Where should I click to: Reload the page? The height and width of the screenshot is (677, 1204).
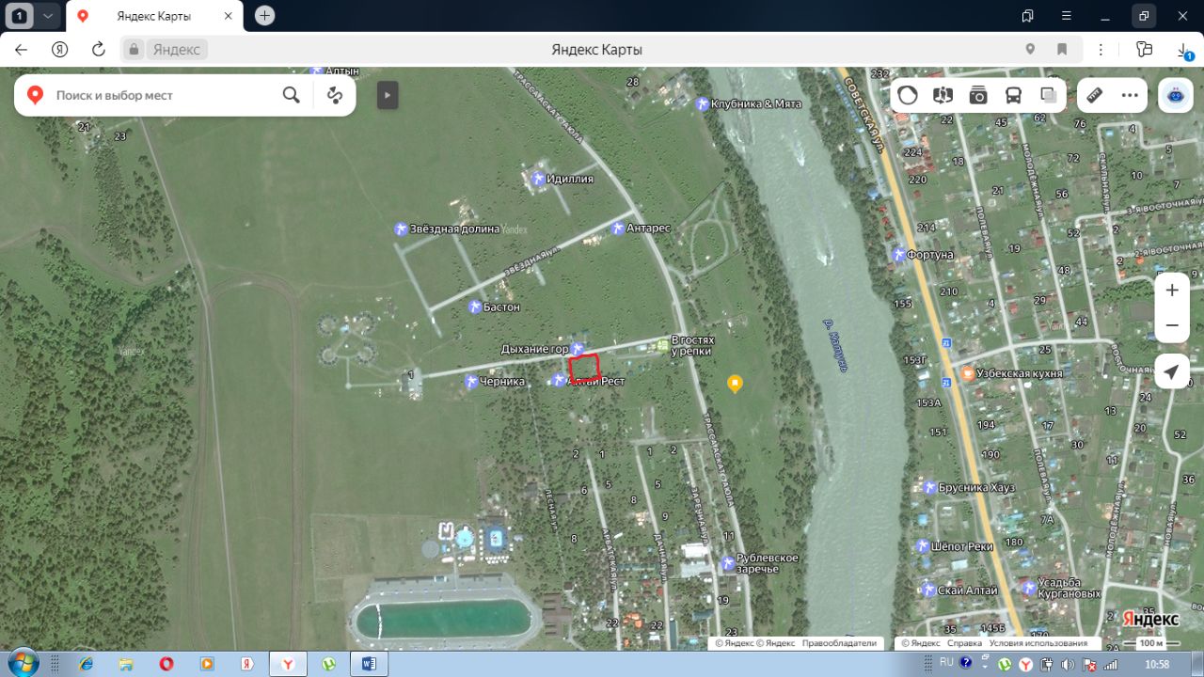(98, 50)
